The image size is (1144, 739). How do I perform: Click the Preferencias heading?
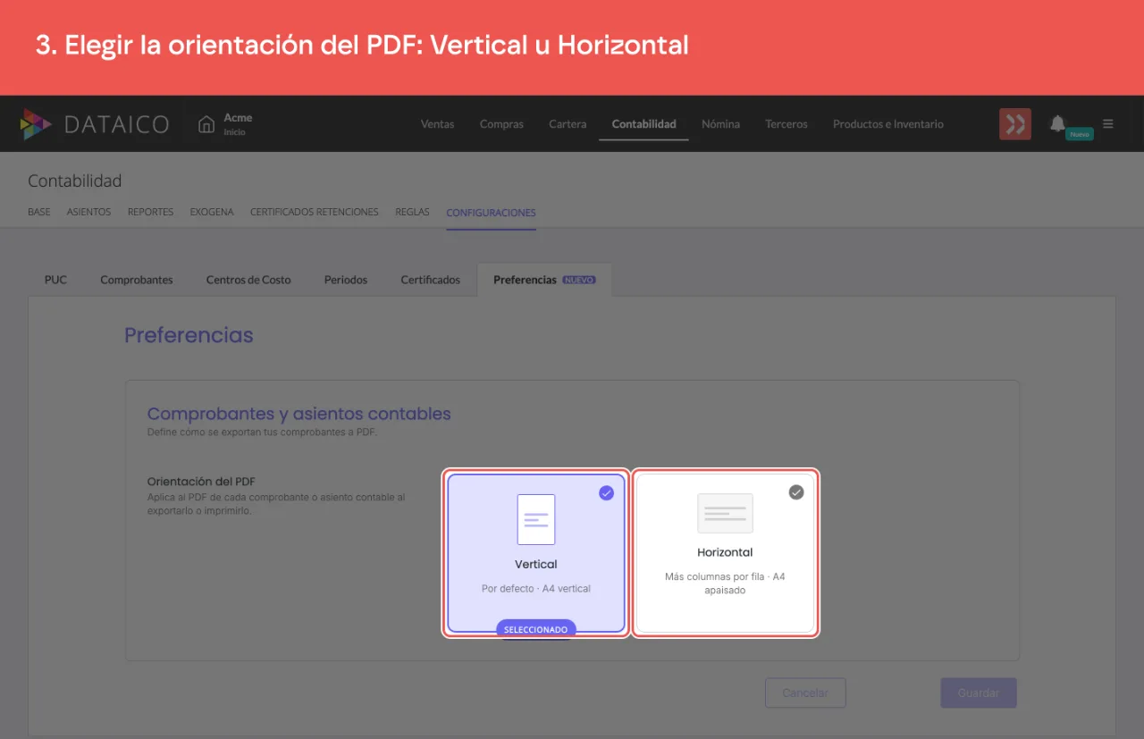click(189, 335)
